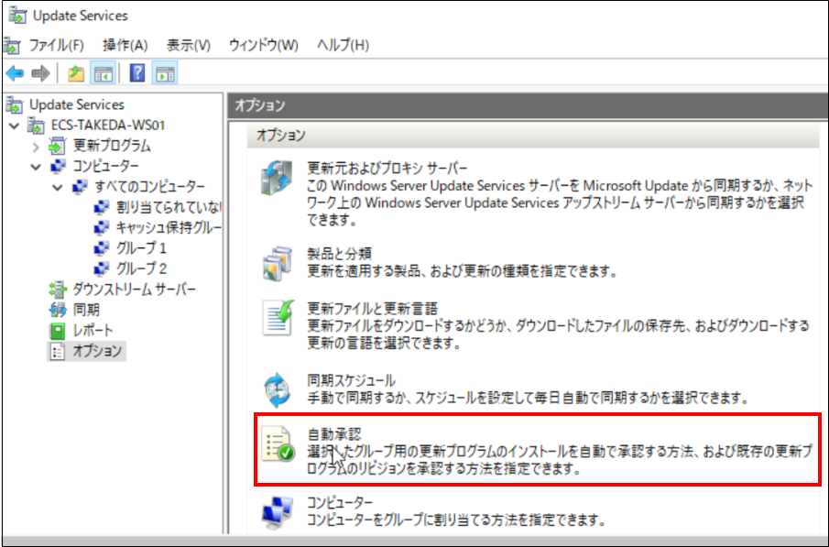Click the Forward arrow toolbar icon
The image size is (829, 547).
click(40, 73)
